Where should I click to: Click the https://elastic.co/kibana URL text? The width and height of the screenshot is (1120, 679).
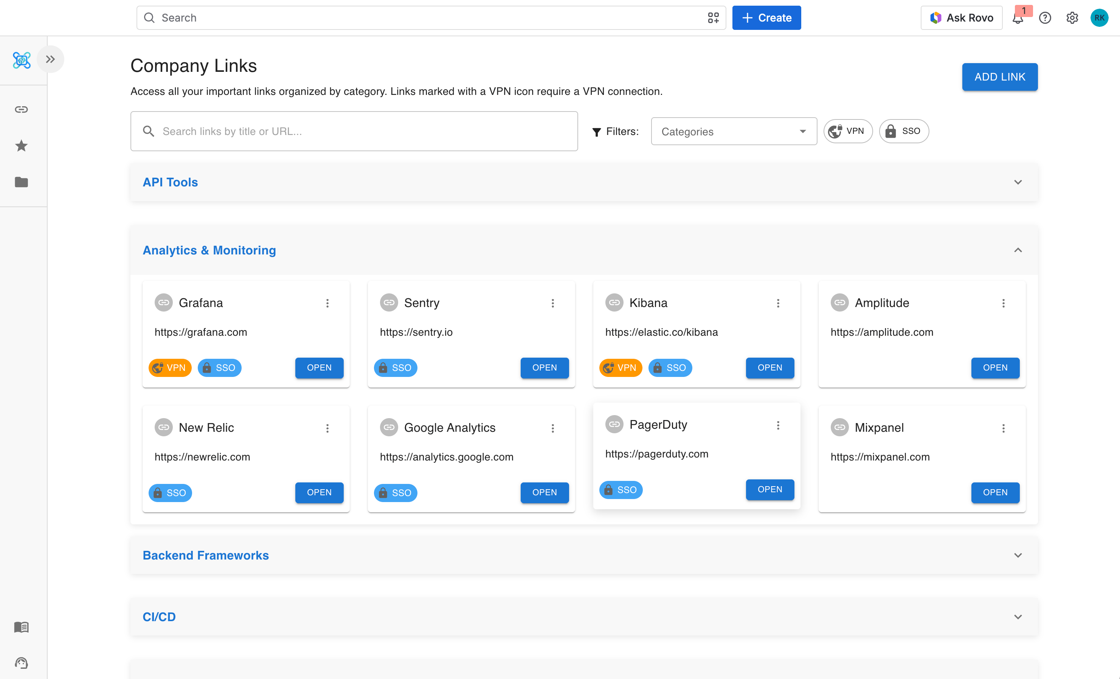pyautogui.click(x=661, y=332)
